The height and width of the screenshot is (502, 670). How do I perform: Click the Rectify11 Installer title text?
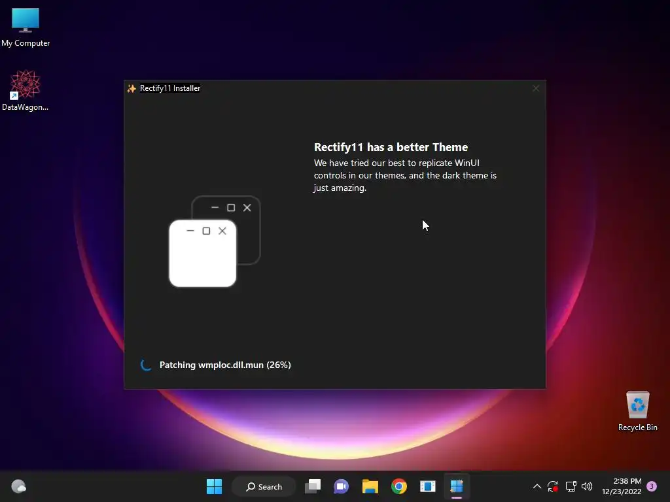(170, 88)
